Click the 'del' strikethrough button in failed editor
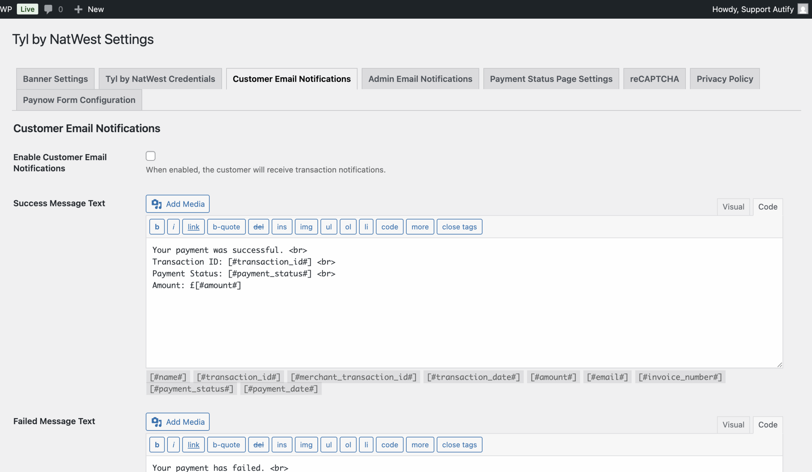 (259, 445)
